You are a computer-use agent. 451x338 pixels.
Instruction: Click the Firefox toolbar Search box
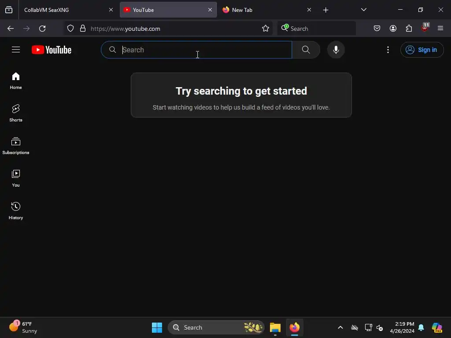316,29
